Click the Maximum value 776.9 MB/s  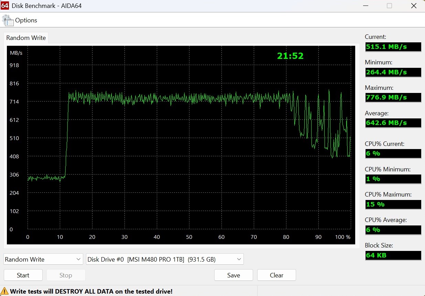point(393,97)
